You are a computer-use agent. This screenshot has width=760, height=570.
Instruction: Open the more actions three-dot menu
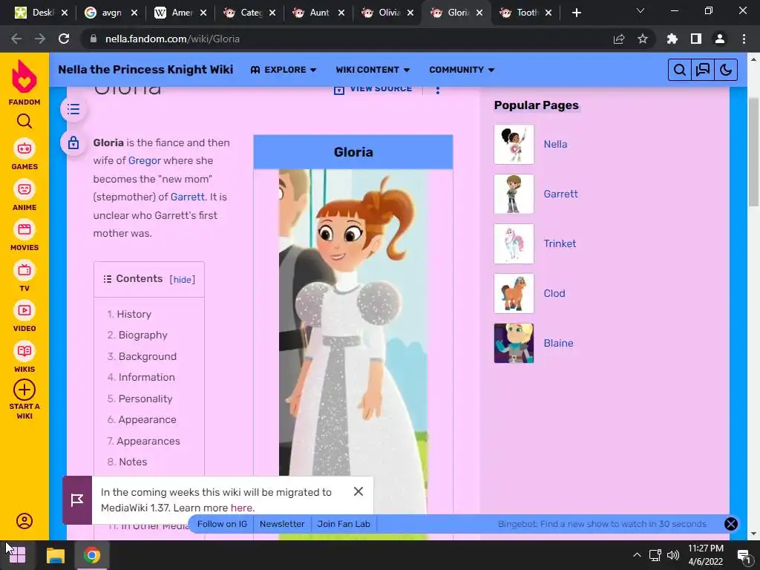coord(438,90)
